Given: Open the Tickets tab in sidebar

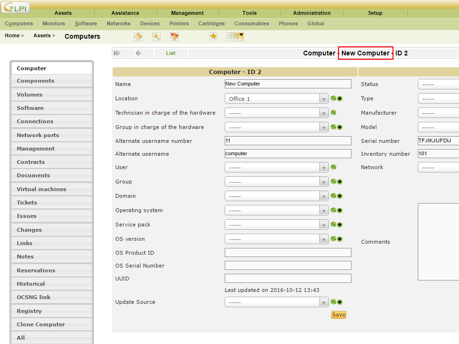Looking at the screenshot, I should point(52,203).
